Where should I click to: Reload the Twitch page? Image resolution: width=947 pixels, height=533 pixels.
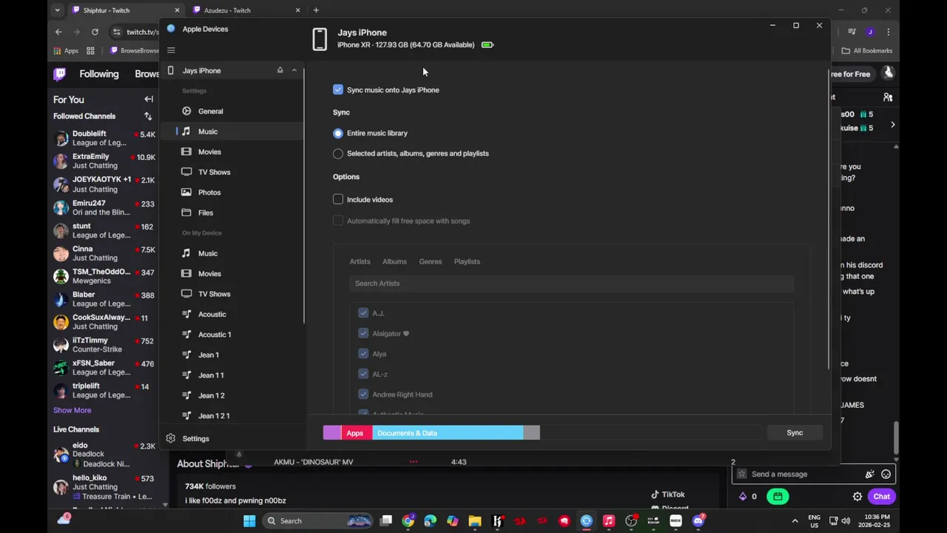coord(95,32)
